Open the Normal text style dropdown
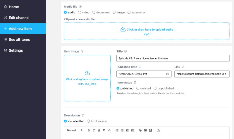 pos(75,130)
